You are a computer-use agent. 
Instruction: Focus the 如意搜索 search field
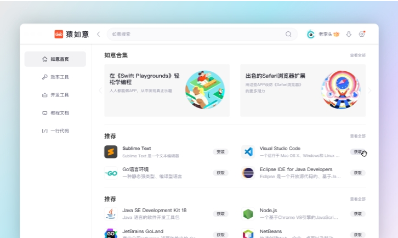click(202, 34)
